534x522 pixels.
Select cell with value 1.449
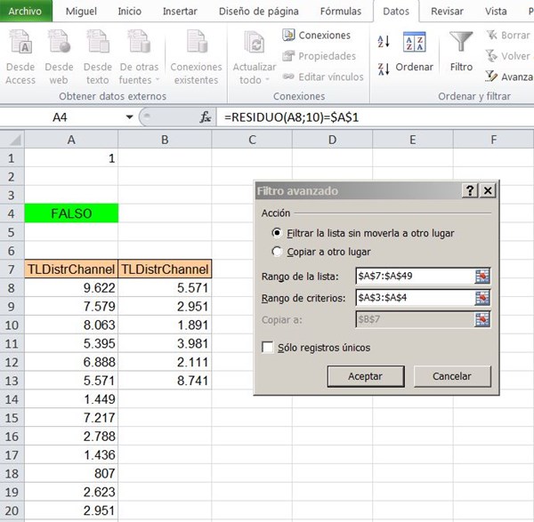click(x=71, y=399)
